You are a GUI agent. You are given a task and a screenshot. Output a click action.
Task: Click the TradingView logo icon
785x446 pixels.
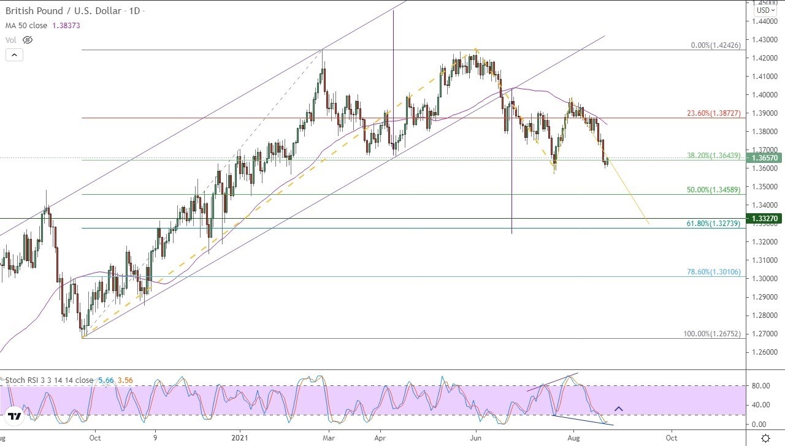(x=15, y=417)
